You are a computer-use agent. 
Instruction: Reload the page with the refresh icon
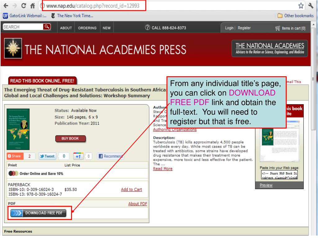tap(24, 6)
